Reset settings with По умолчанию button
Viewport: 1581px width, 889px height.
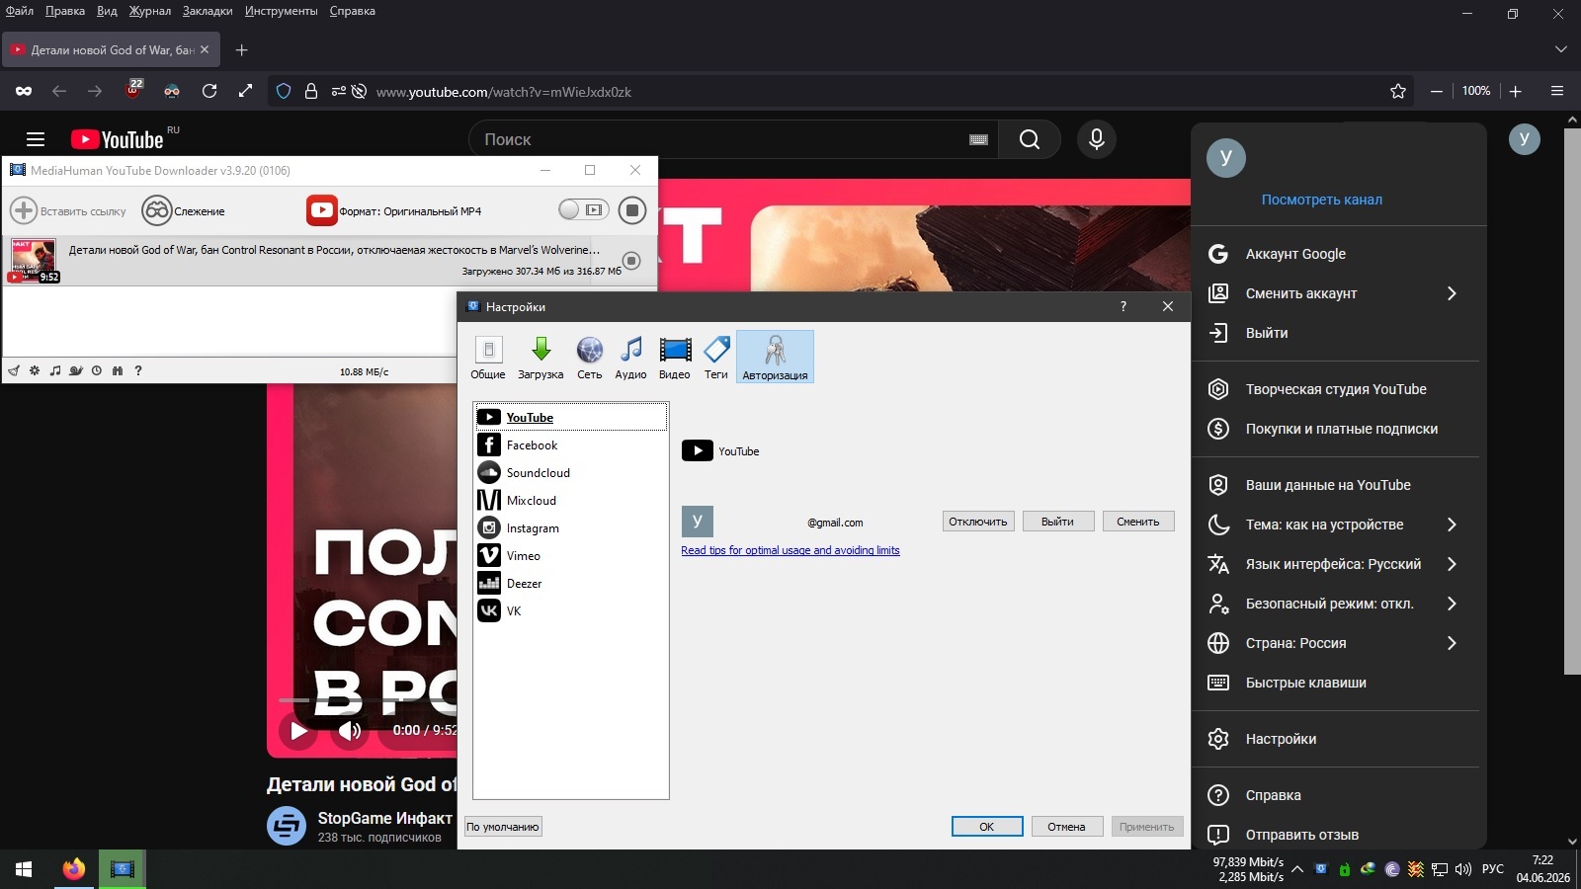pyautogui.click(x=503, y=827)
